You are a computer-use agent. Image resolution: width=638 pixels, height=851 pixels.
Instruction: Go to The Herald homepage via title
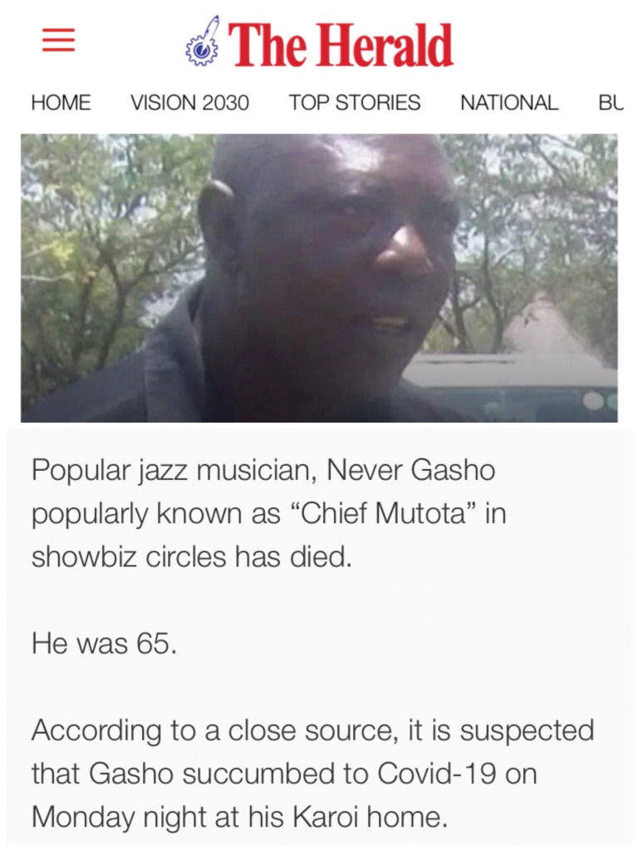click(341, 45)
